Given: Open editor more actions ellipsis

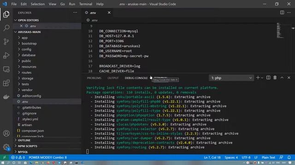Looking at the screenshot, I should click(289, 12).
